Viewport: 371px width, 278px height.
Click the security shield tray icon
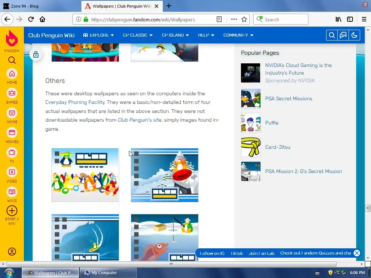click(330, 273)
